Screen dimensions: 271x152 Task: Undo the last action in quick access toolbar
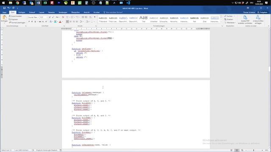coord(8,8)
